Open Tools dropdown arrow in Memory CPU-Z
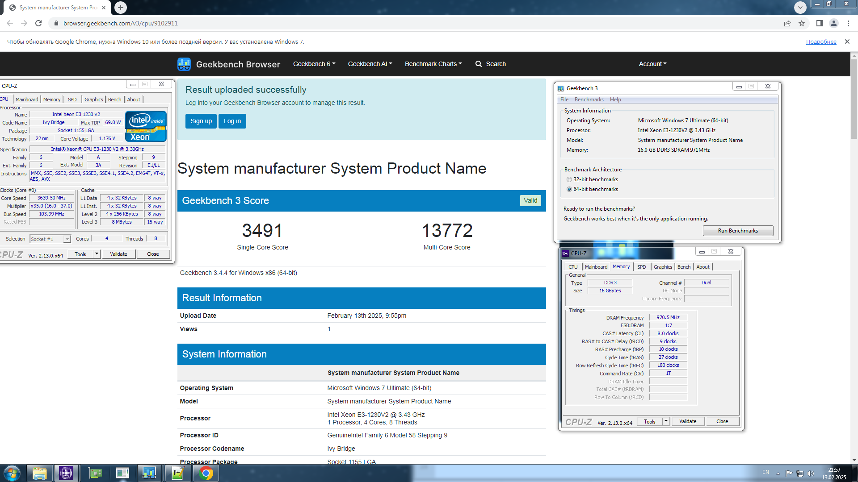Viewport: 858px width, 482px height. [x=666, y=421]
